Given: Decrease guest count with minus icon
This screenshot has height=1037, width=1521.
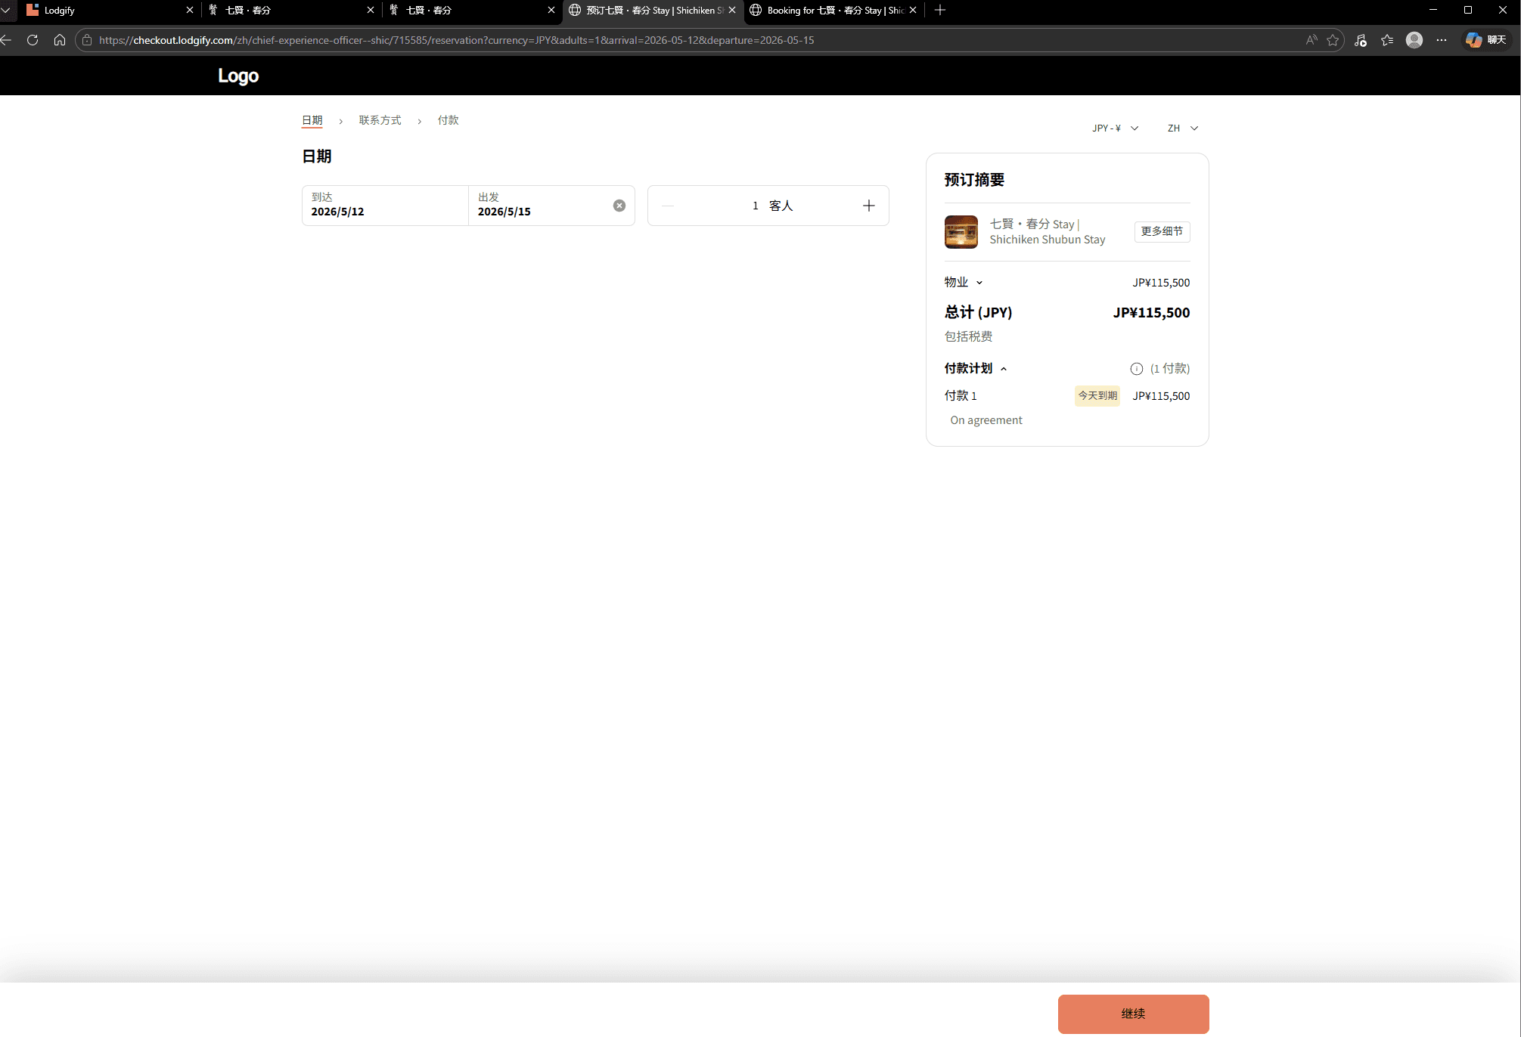Looking at the screenshot, I should coord(668,206).
